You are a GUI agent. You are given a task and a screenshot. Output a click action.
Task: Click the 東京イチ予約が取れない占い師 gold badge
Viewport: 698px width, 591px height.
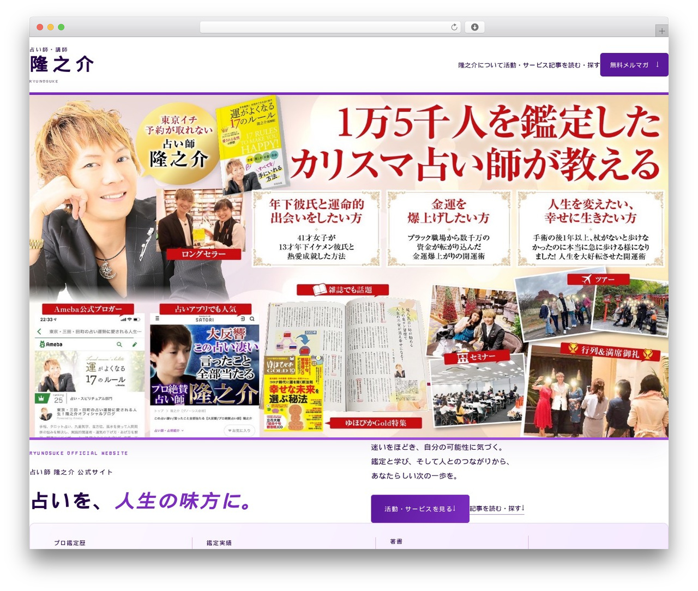[x=178, y=143]
